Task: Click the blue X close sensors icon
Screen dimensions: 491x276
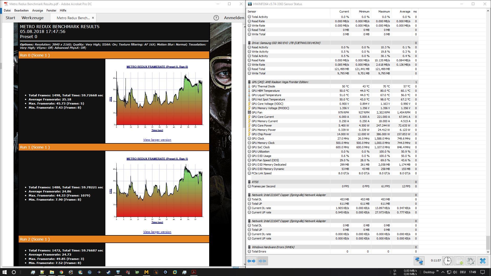Action: [483, 261]
